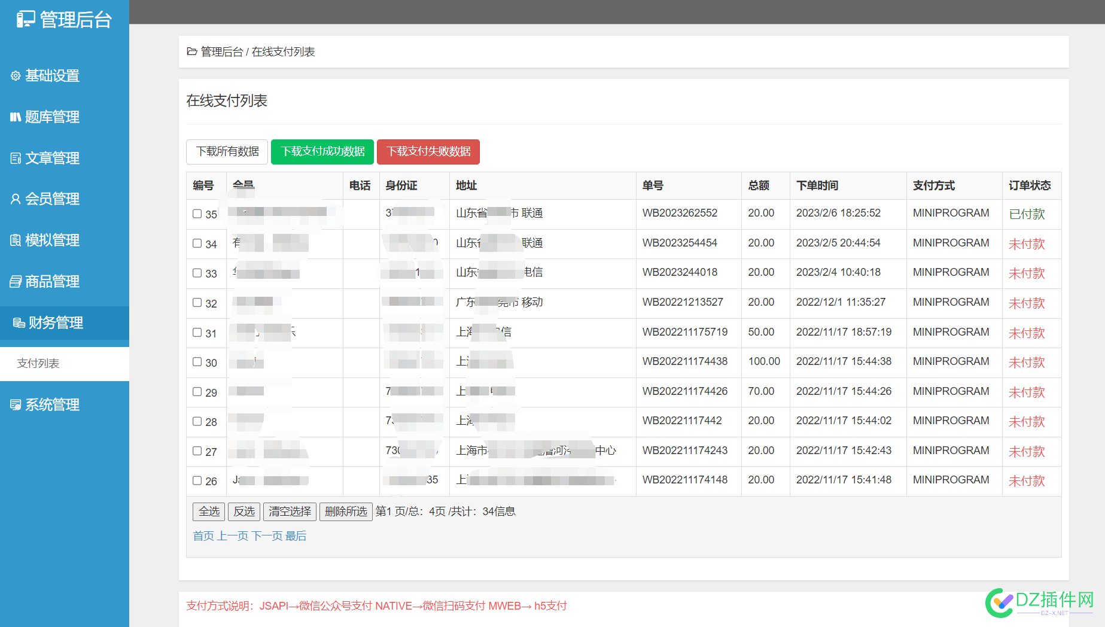Click 清空选择 button
The image size is (1105, 627).
290,512
